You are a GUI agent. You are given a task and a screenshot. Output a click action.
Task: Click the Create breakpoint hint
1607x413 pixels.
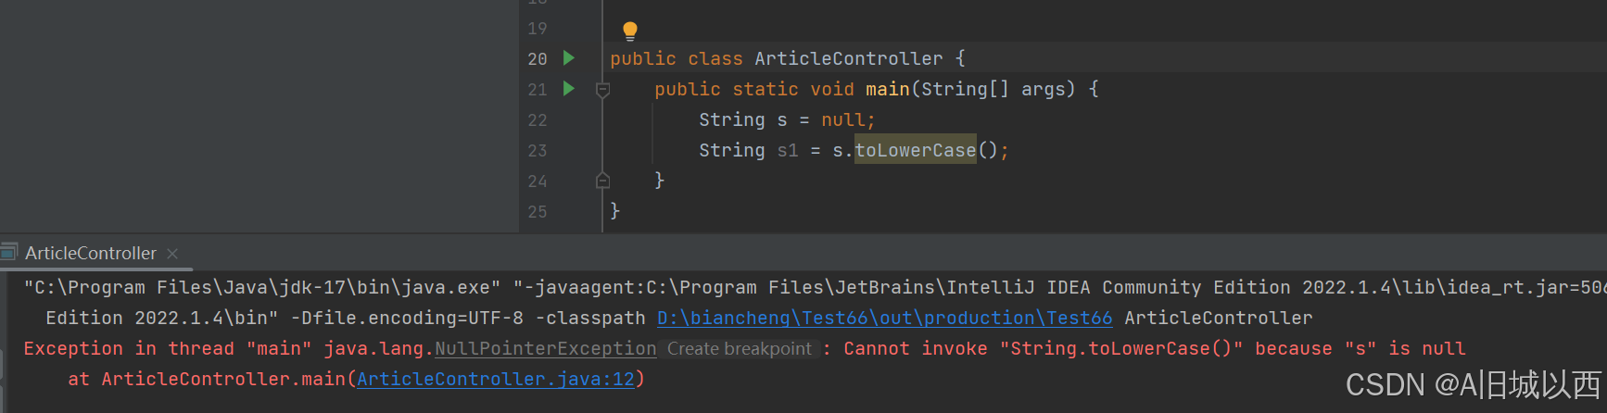(x=739, y=349)
